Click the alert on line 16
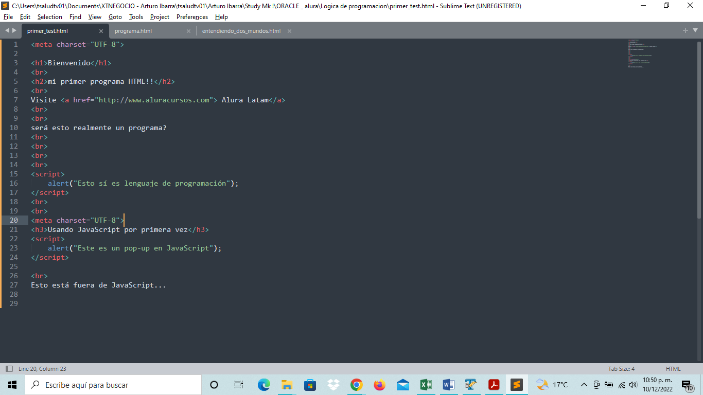Image resolution: width=703 pixels, height=395 pixels. coord(59,183)
